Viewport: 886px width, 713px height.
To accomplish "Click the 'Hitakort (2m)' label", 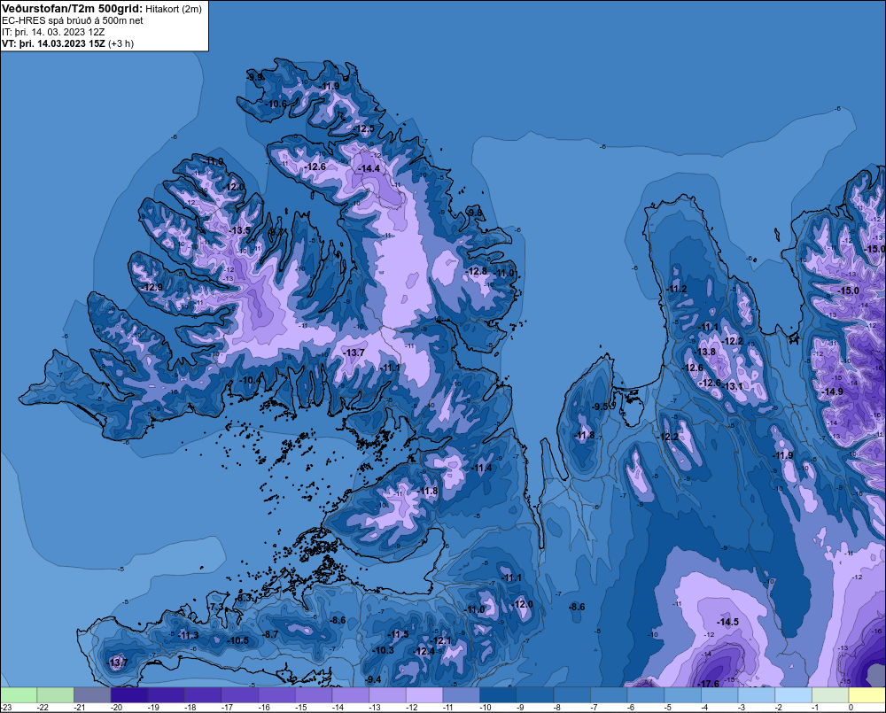I will 174,9.
